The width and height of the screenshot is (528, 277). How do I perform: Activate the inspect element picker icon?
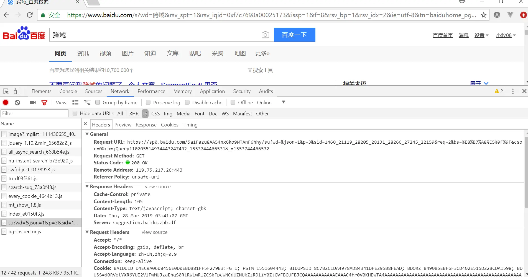tap(6, 91)
